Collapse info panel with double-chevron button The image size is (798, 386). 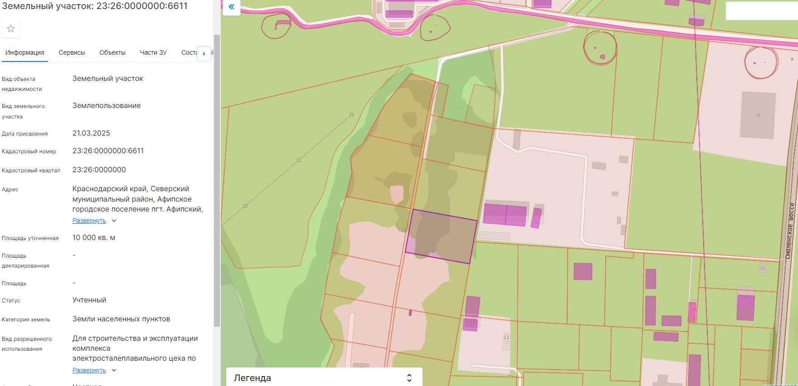(231, 7)
